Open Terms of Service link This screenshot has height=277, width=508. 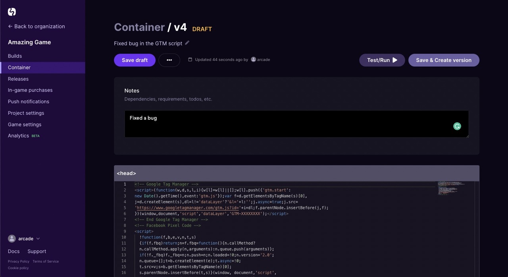pyautogui.click(x=46, y=262)
